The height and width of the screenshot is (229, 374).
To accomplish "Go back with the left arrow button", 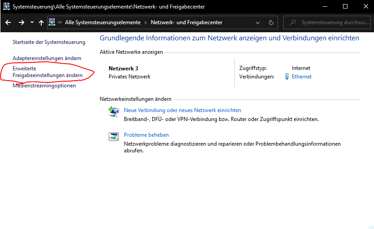I will point(8,22).
